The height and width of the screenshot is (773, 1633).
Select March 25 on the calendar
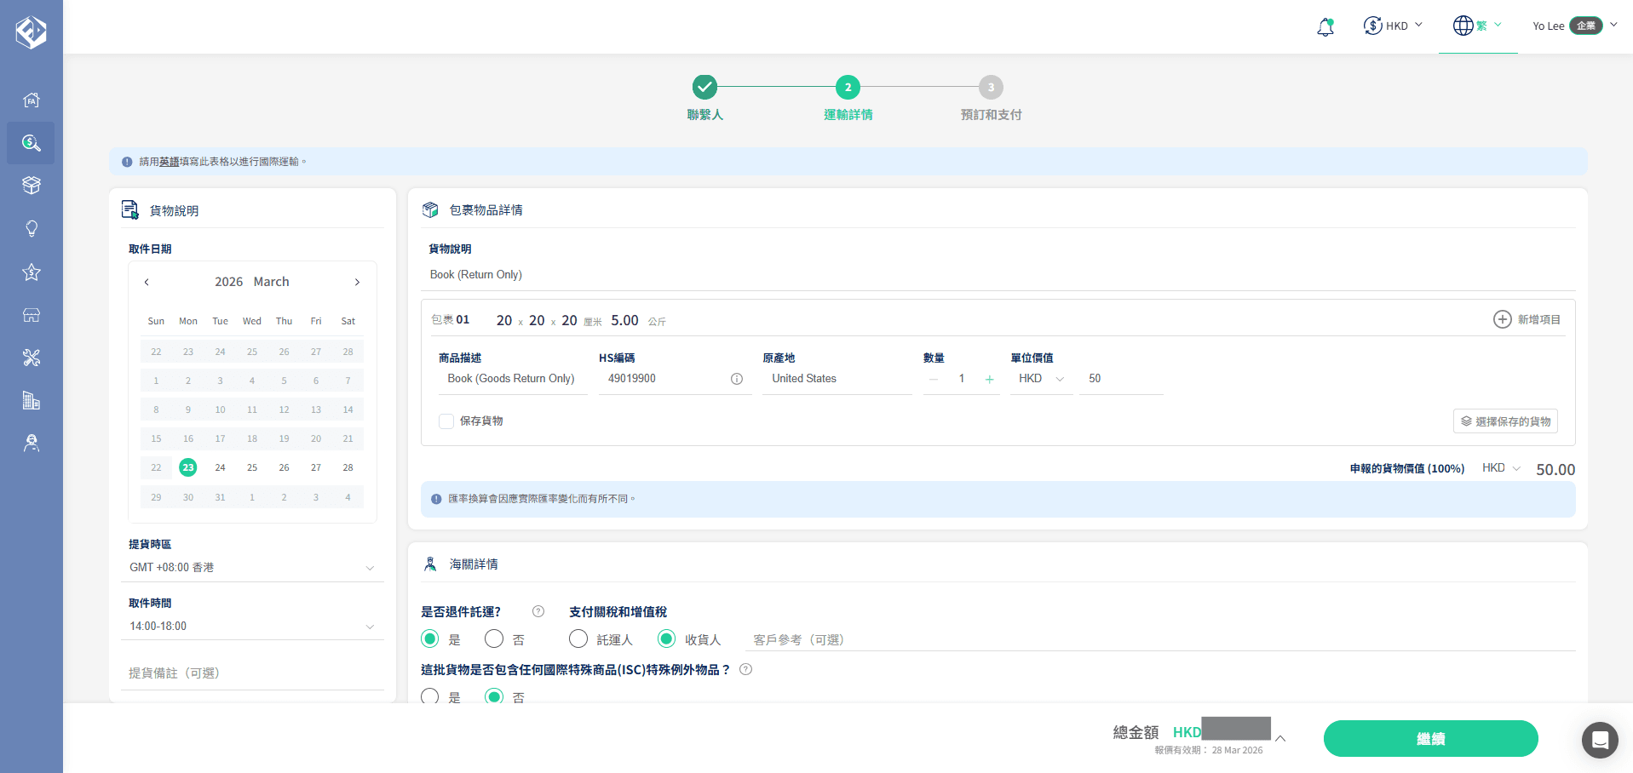tap(252, 467)
